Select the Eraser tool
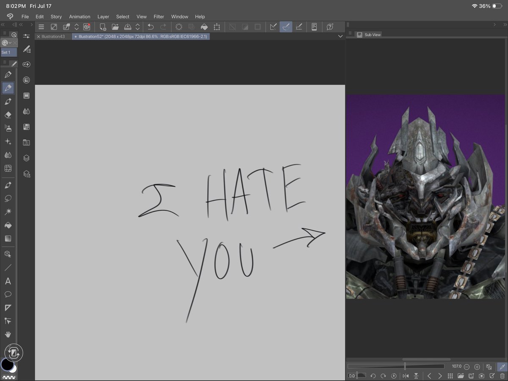The image size is (508, 381). [x=8, y=115]
